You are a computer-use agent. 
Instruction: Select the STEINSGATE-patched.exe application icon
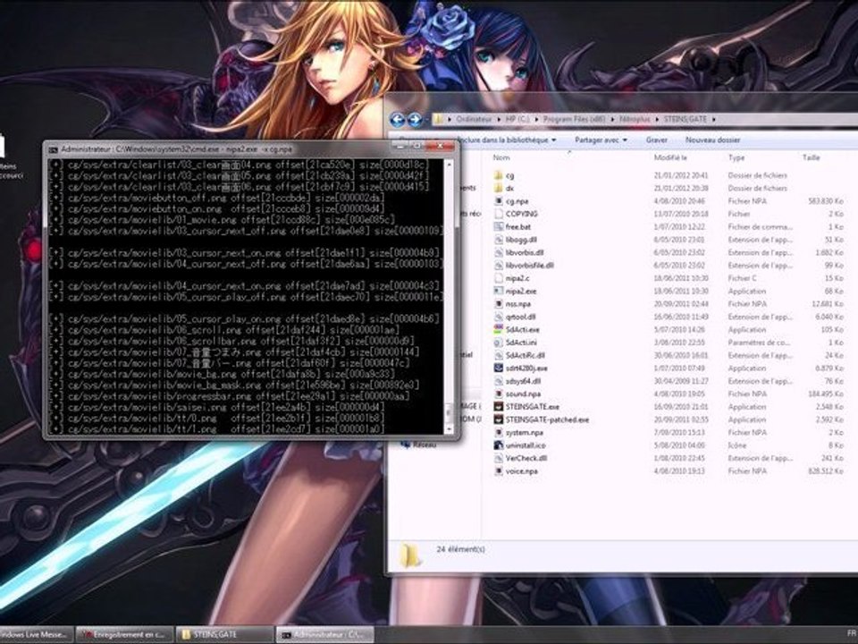coord(499,419)
